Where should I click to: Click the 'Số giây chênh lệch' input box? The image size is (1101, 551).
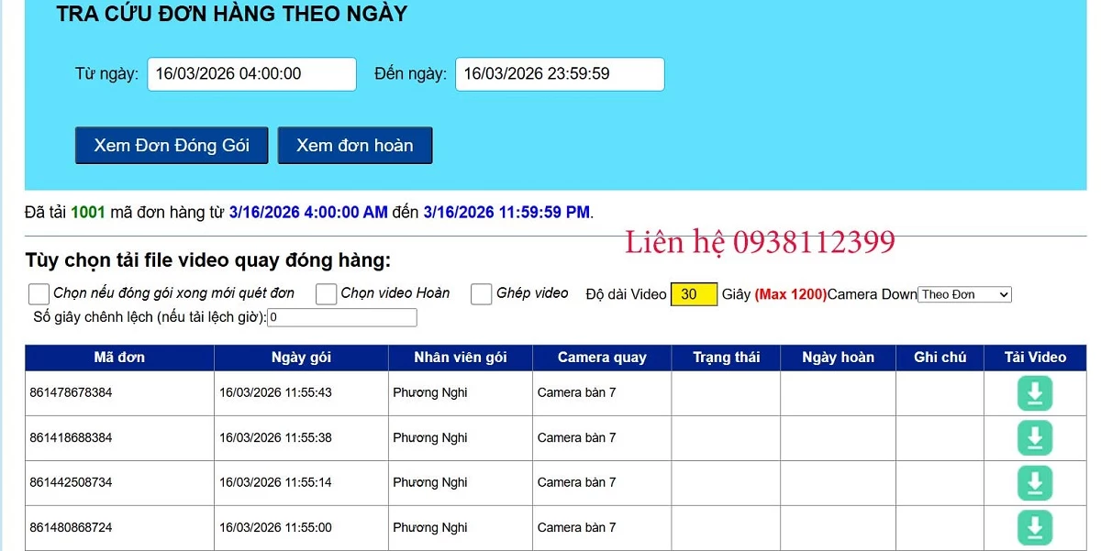[341, 317]
